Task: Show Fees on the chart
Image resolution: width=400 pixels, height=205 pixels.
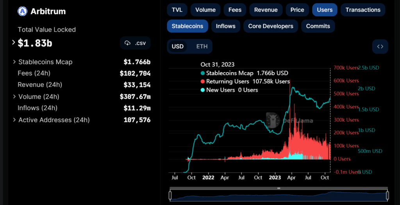Action: tap(235, 10)
